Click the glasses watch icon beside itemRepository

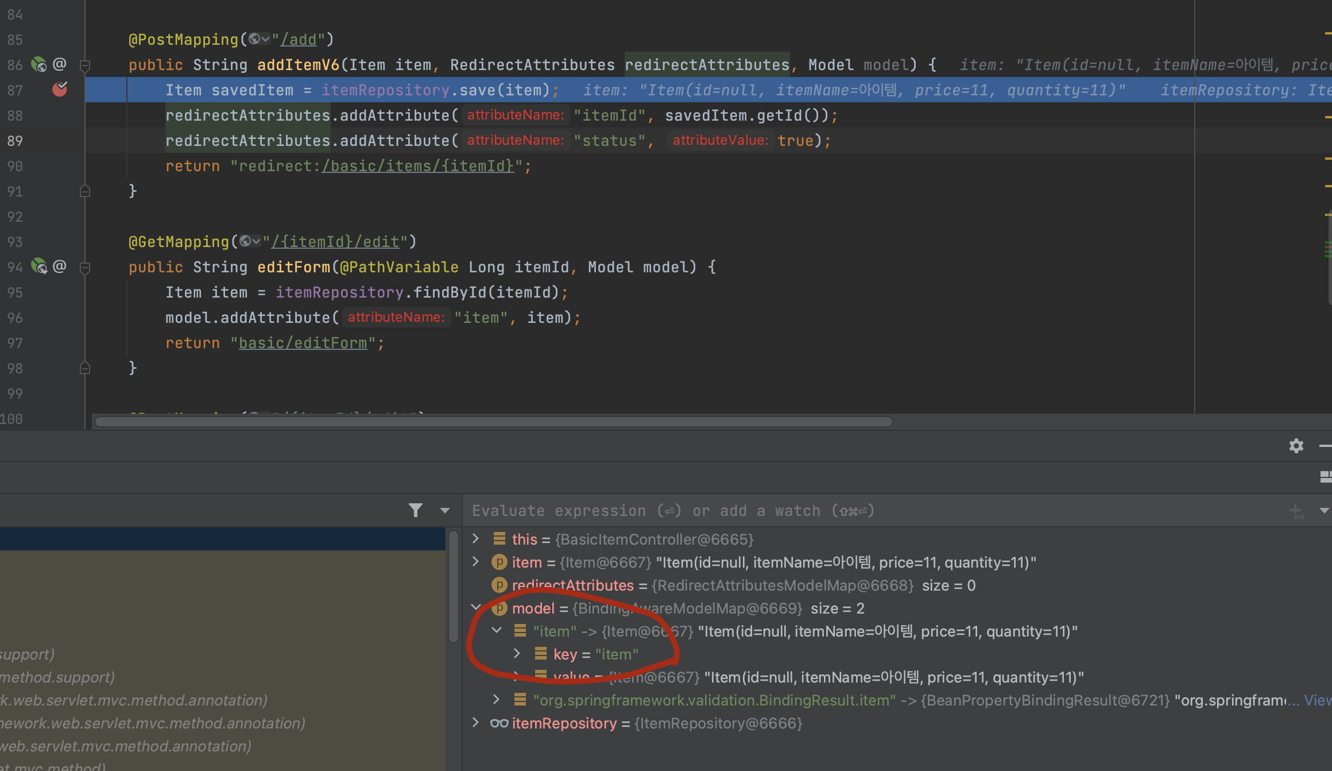coord(499,723)
